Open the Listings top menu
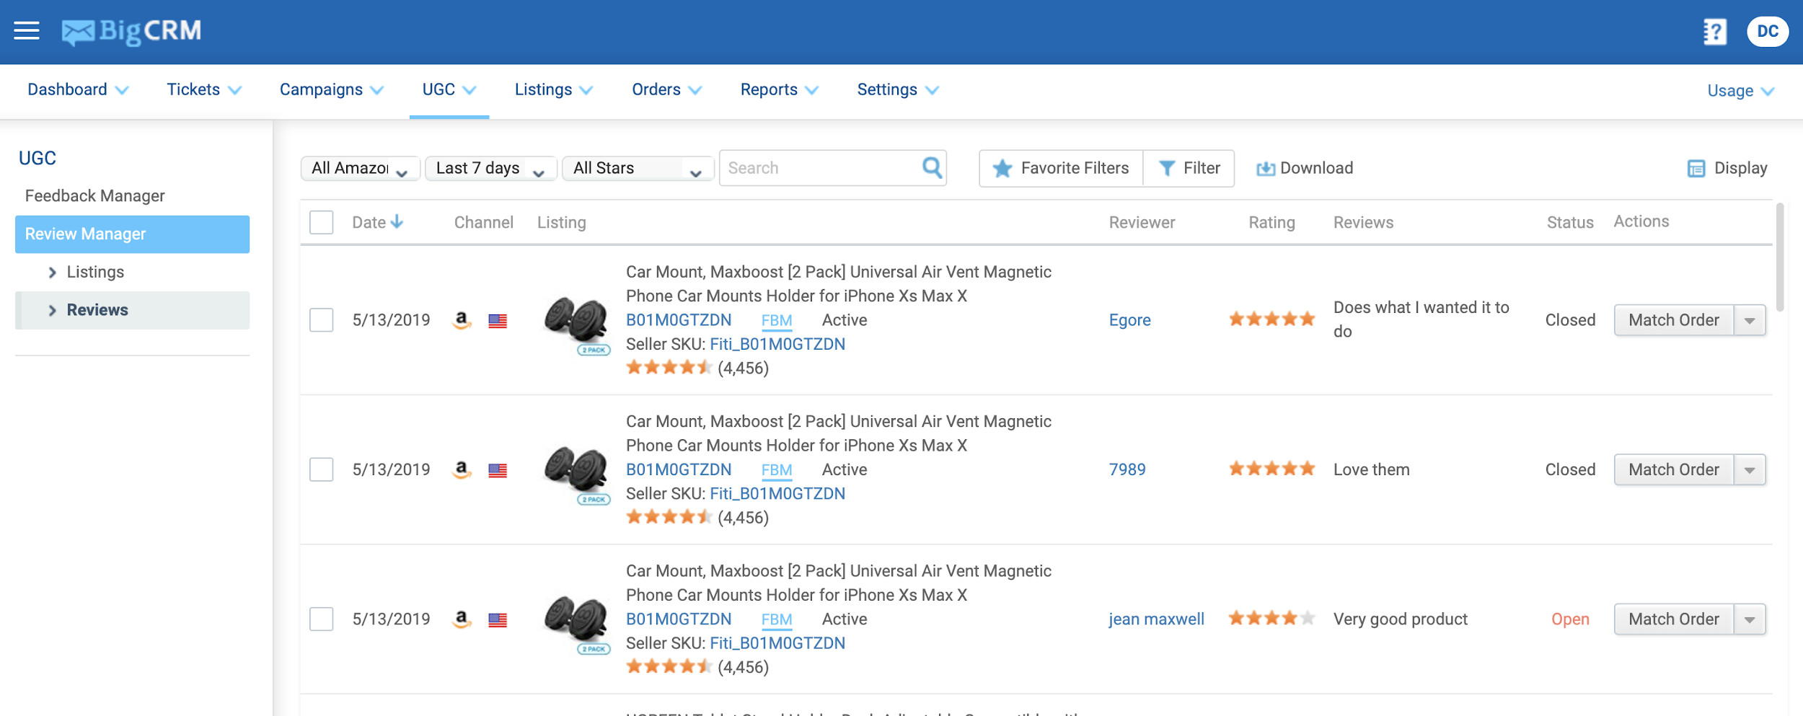The width and height of the screenshot is (1803, 716). point(554,90)
